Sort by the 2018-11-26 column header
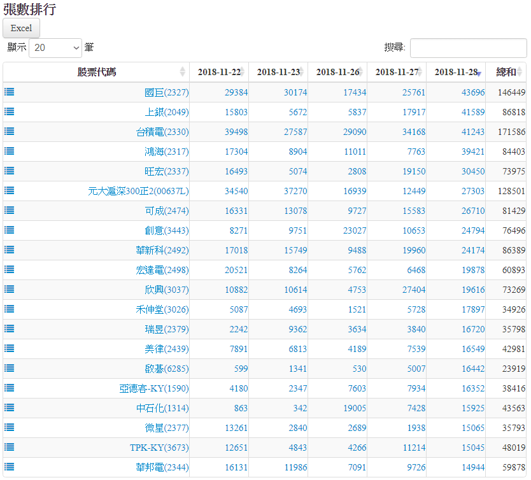This screenshot has width=531, height=480. (x=337, y=72)
